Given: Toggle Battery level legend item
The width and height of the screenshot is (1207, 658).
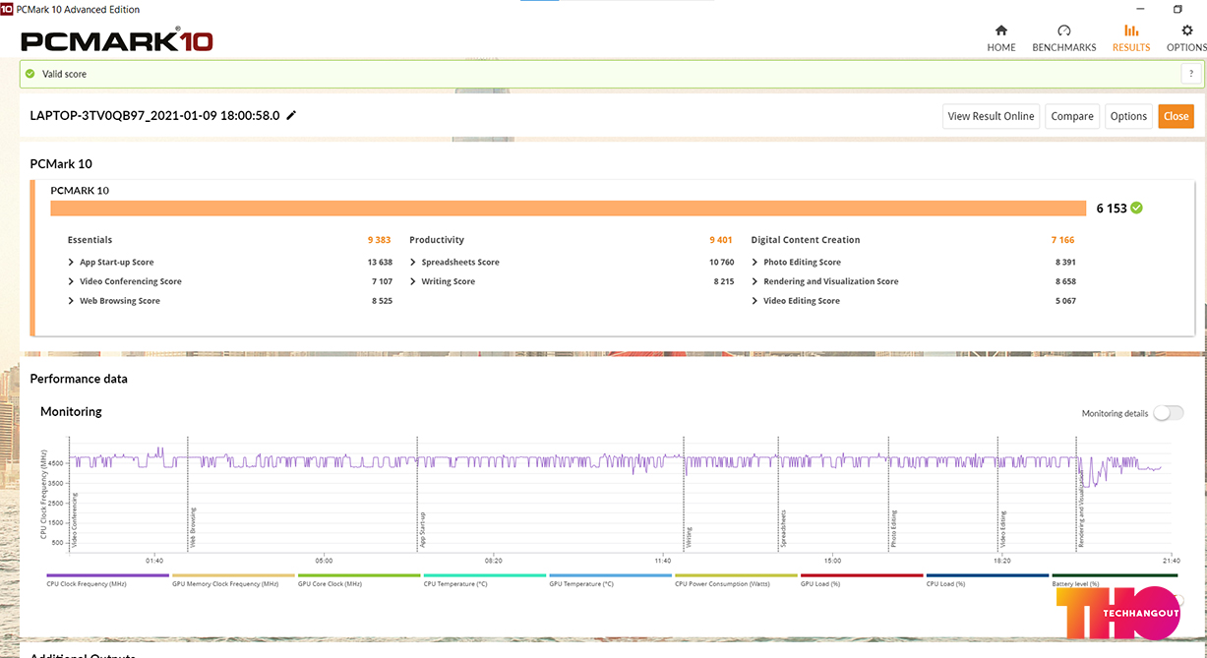Looking at the screenshot, I should (1114, 579).
